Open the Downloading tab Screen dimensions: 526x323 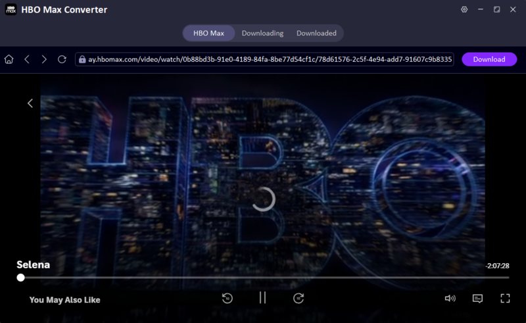click(262, 34)
